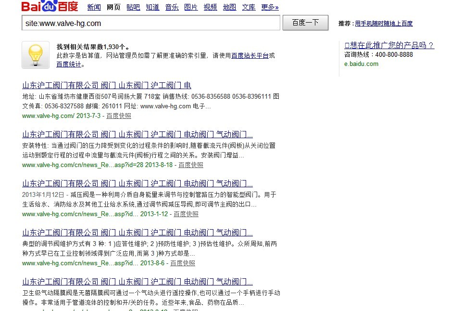Open 百度快照 for the 2013-8-6 result

[x=183, y=263]
